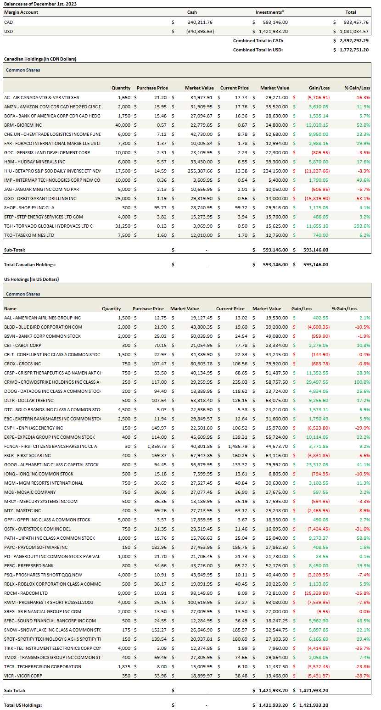Click the HIU - BetaPro inverse ETF holding name

[52, 171]
